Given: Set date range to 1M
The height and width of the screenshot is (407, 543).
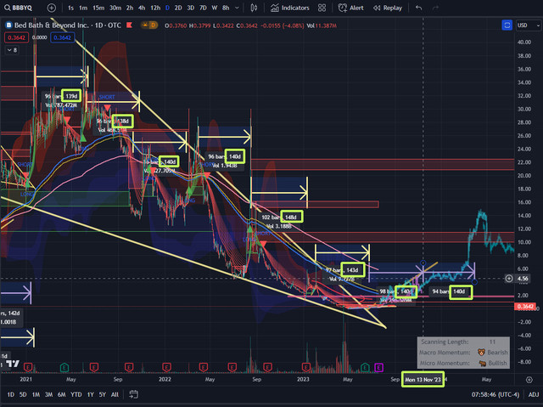Looking at the screenshot, I should point(36,394).
